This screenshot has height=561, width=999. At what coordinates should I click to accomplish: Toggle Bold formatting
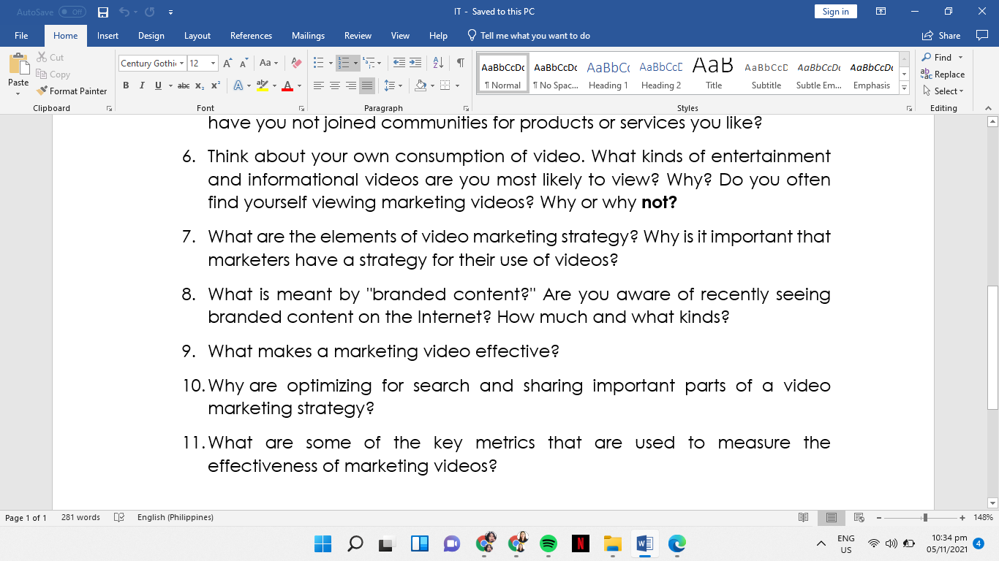click(x=126, y=85)
